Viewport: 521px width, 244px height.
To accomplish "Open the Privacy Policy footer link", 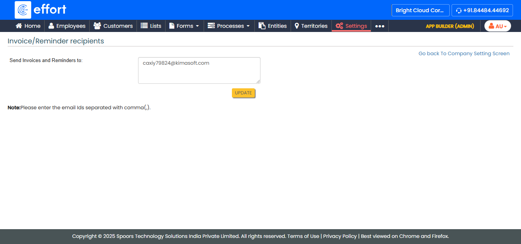I will (x=340, y=236).
